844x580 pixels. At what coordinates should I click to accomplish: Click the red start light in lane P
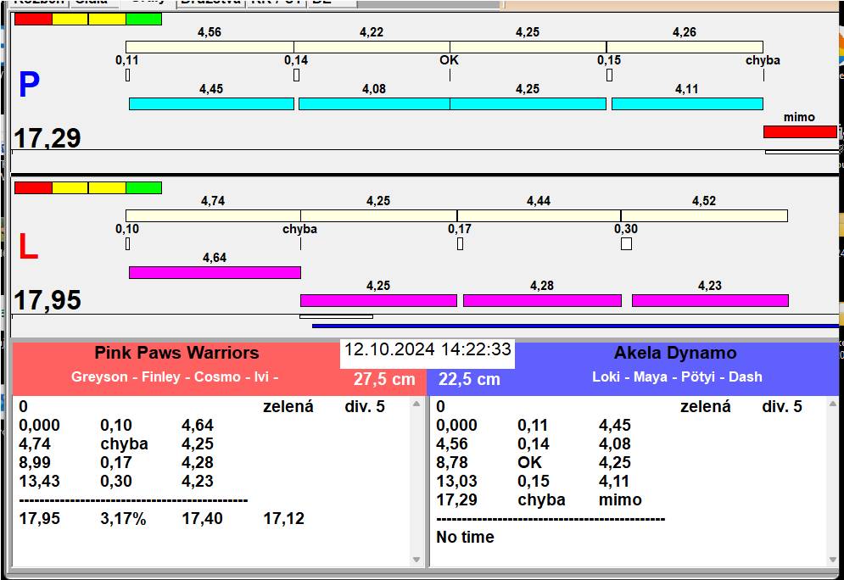coord(33,19)
